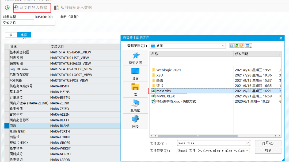289x162 pixels.
Task: Click the execute clock icon in toolbar
Action: tap(7, 7)
